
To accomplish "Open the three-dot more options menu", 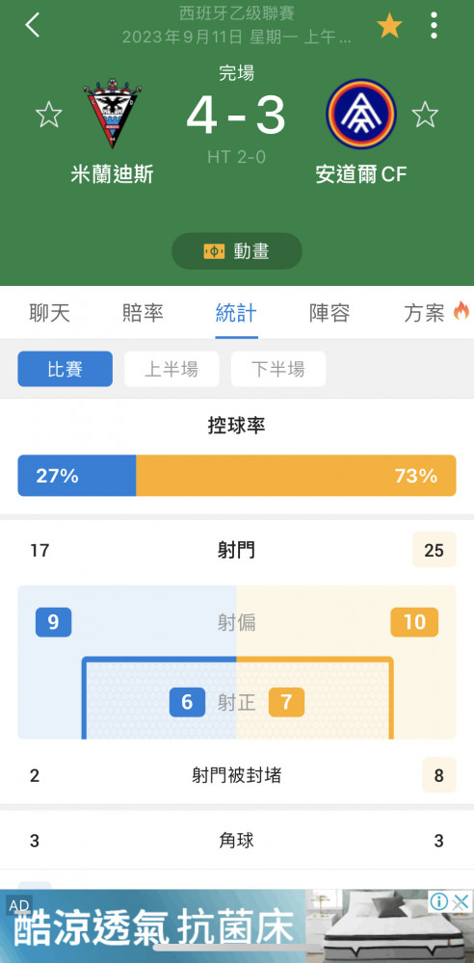I will coord(434,25).
